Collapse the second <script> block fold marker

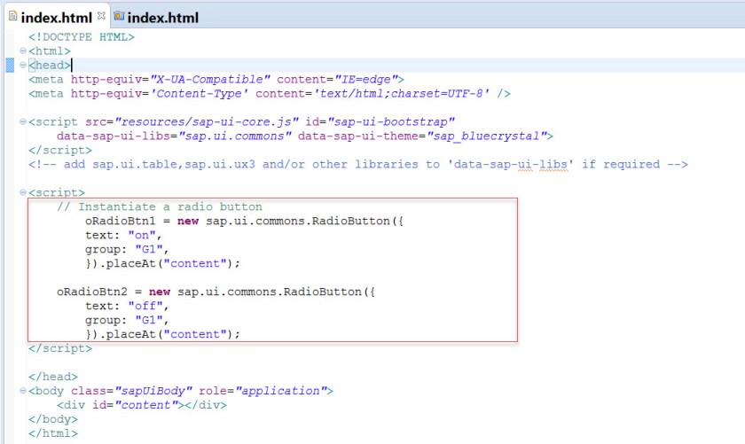23,192
